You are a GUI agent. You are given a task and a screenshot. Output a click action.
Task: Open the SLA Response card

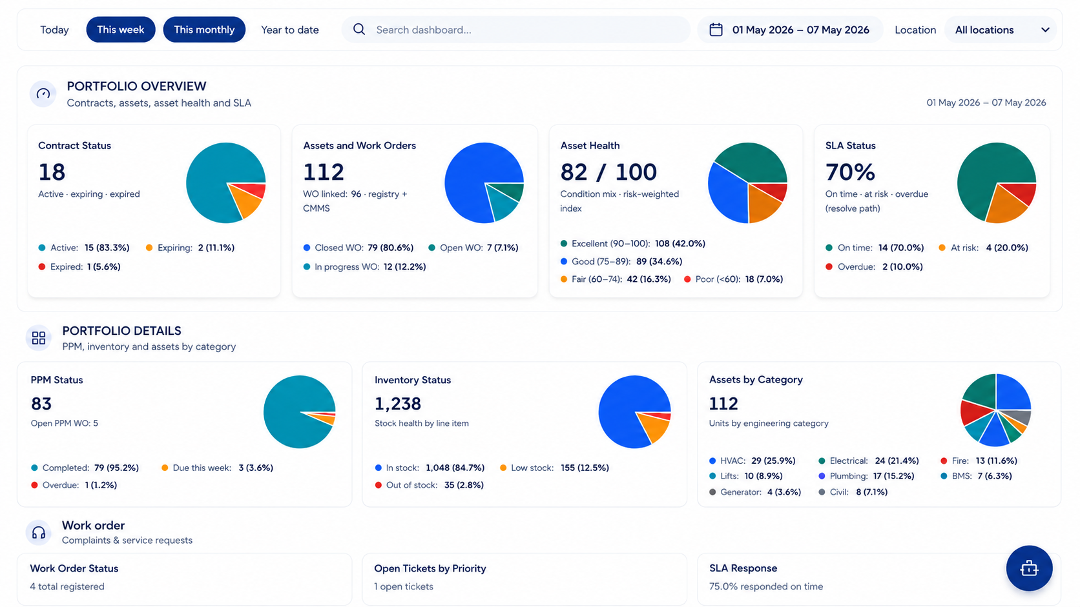click(879, 579)
